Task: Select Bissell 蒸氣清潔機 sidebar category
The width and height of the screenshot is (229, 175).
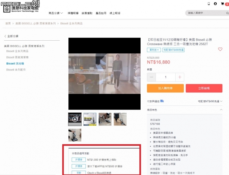Action: tap(17, 57)
